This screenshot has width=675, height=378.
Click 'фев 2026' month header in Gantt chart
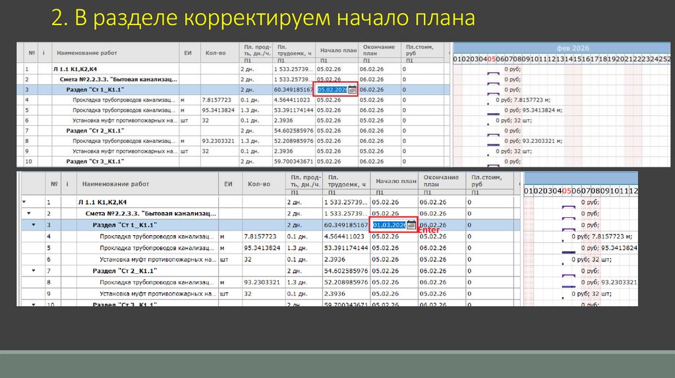click(x=572, y=48)
